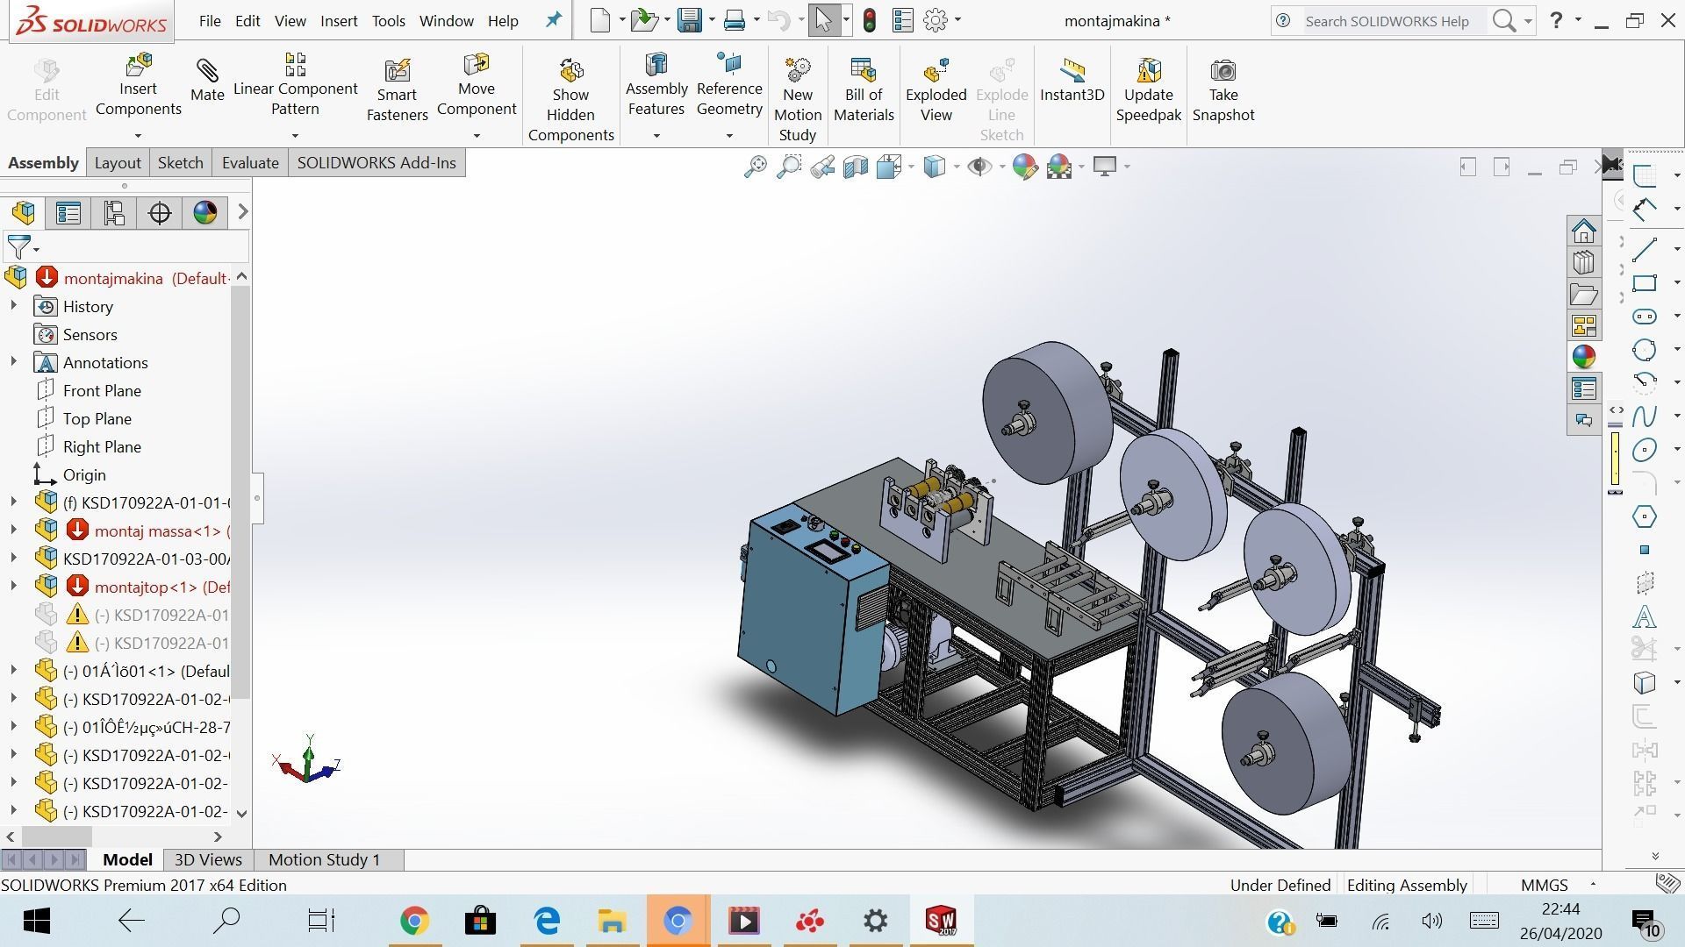Open Design Library task pane icon

pos(1583,263)
